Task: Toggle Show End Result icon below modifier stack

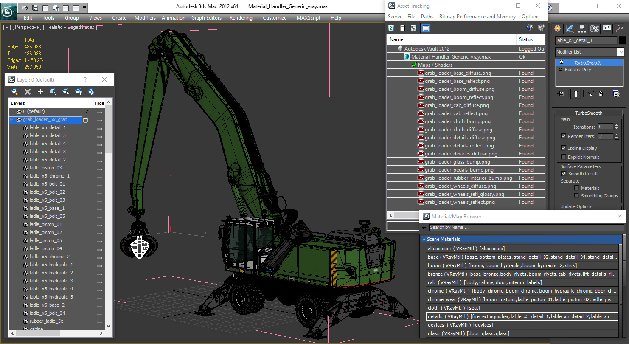Action: [x=576, y=94]
